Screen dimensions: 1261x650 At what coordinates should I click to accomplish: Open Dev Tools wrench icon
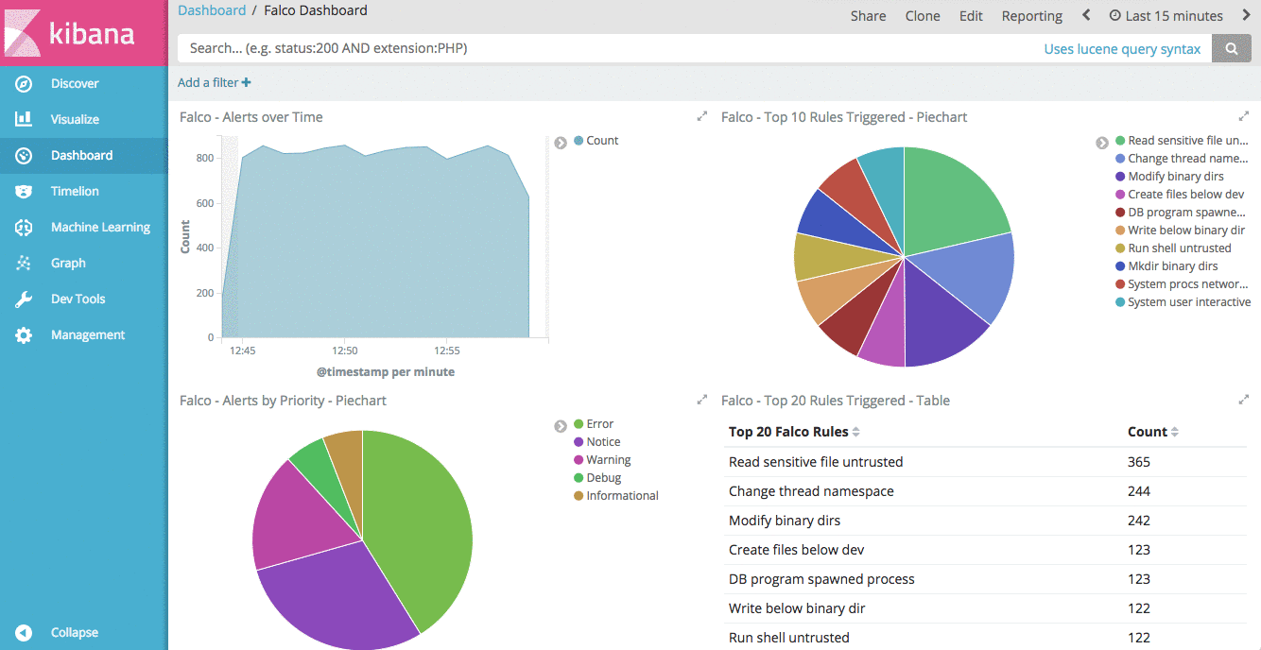click(24, 299)
